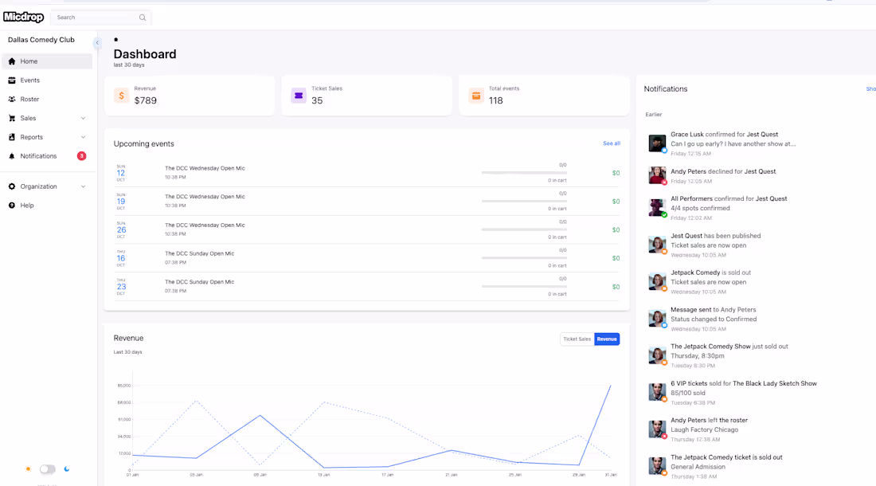Expand the Sales submenu chevron
Image resolution: width=876 pixels, height=486 pixels.
click(x=84, y=119)
